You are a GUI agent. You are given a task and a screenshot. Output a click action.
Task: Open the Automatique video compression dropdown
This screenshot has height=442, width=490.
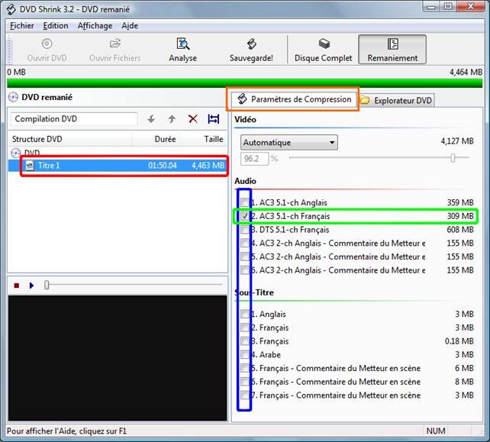(289, 143)
